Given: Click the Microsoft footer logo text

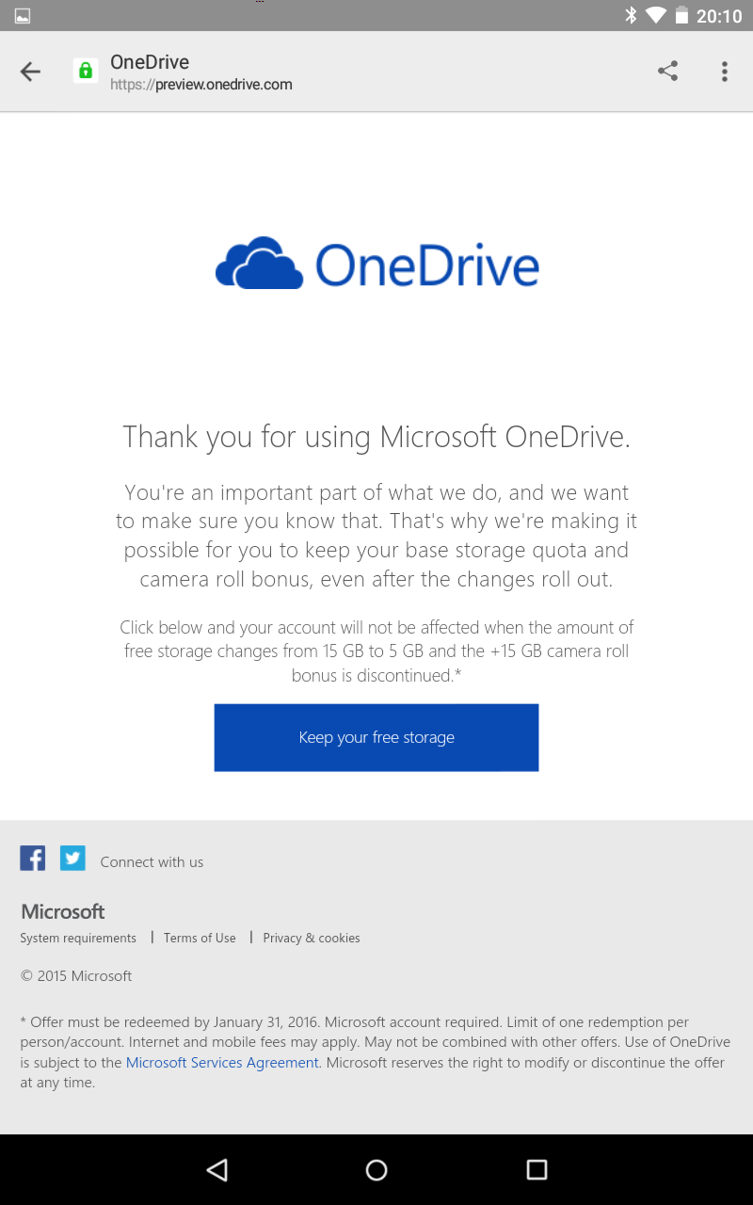Looking at the screenshot, I should (63, 911).
